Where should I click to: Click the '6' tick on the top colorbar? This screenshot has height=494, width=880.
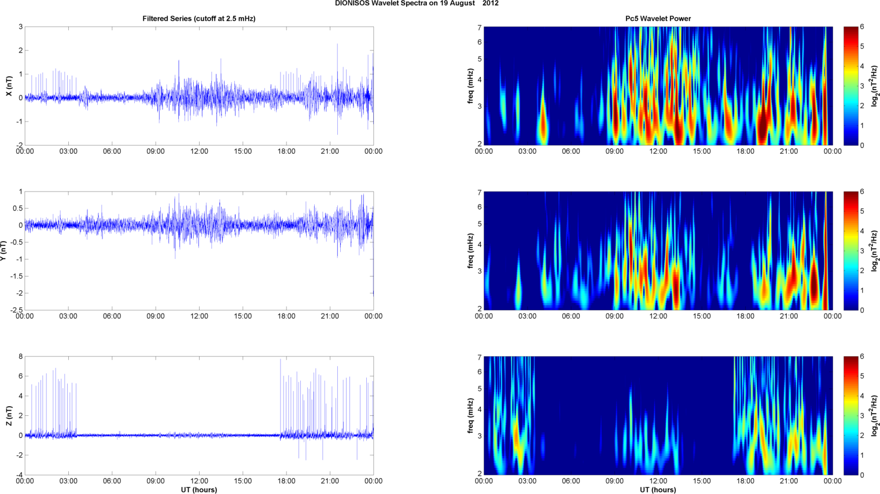pyautogui.click(x=862, y=27)
